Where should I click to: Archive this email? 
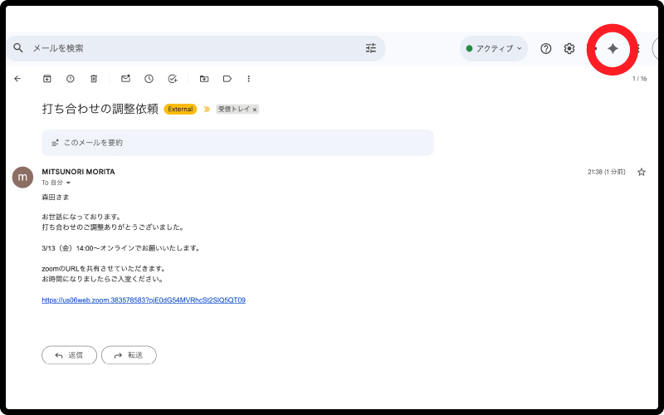[x=47, y=79]
